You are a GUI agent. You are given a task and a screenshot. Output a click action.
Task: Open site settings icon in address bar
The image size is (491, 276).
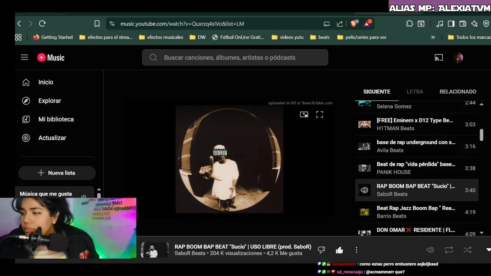(x=112, y=24)
